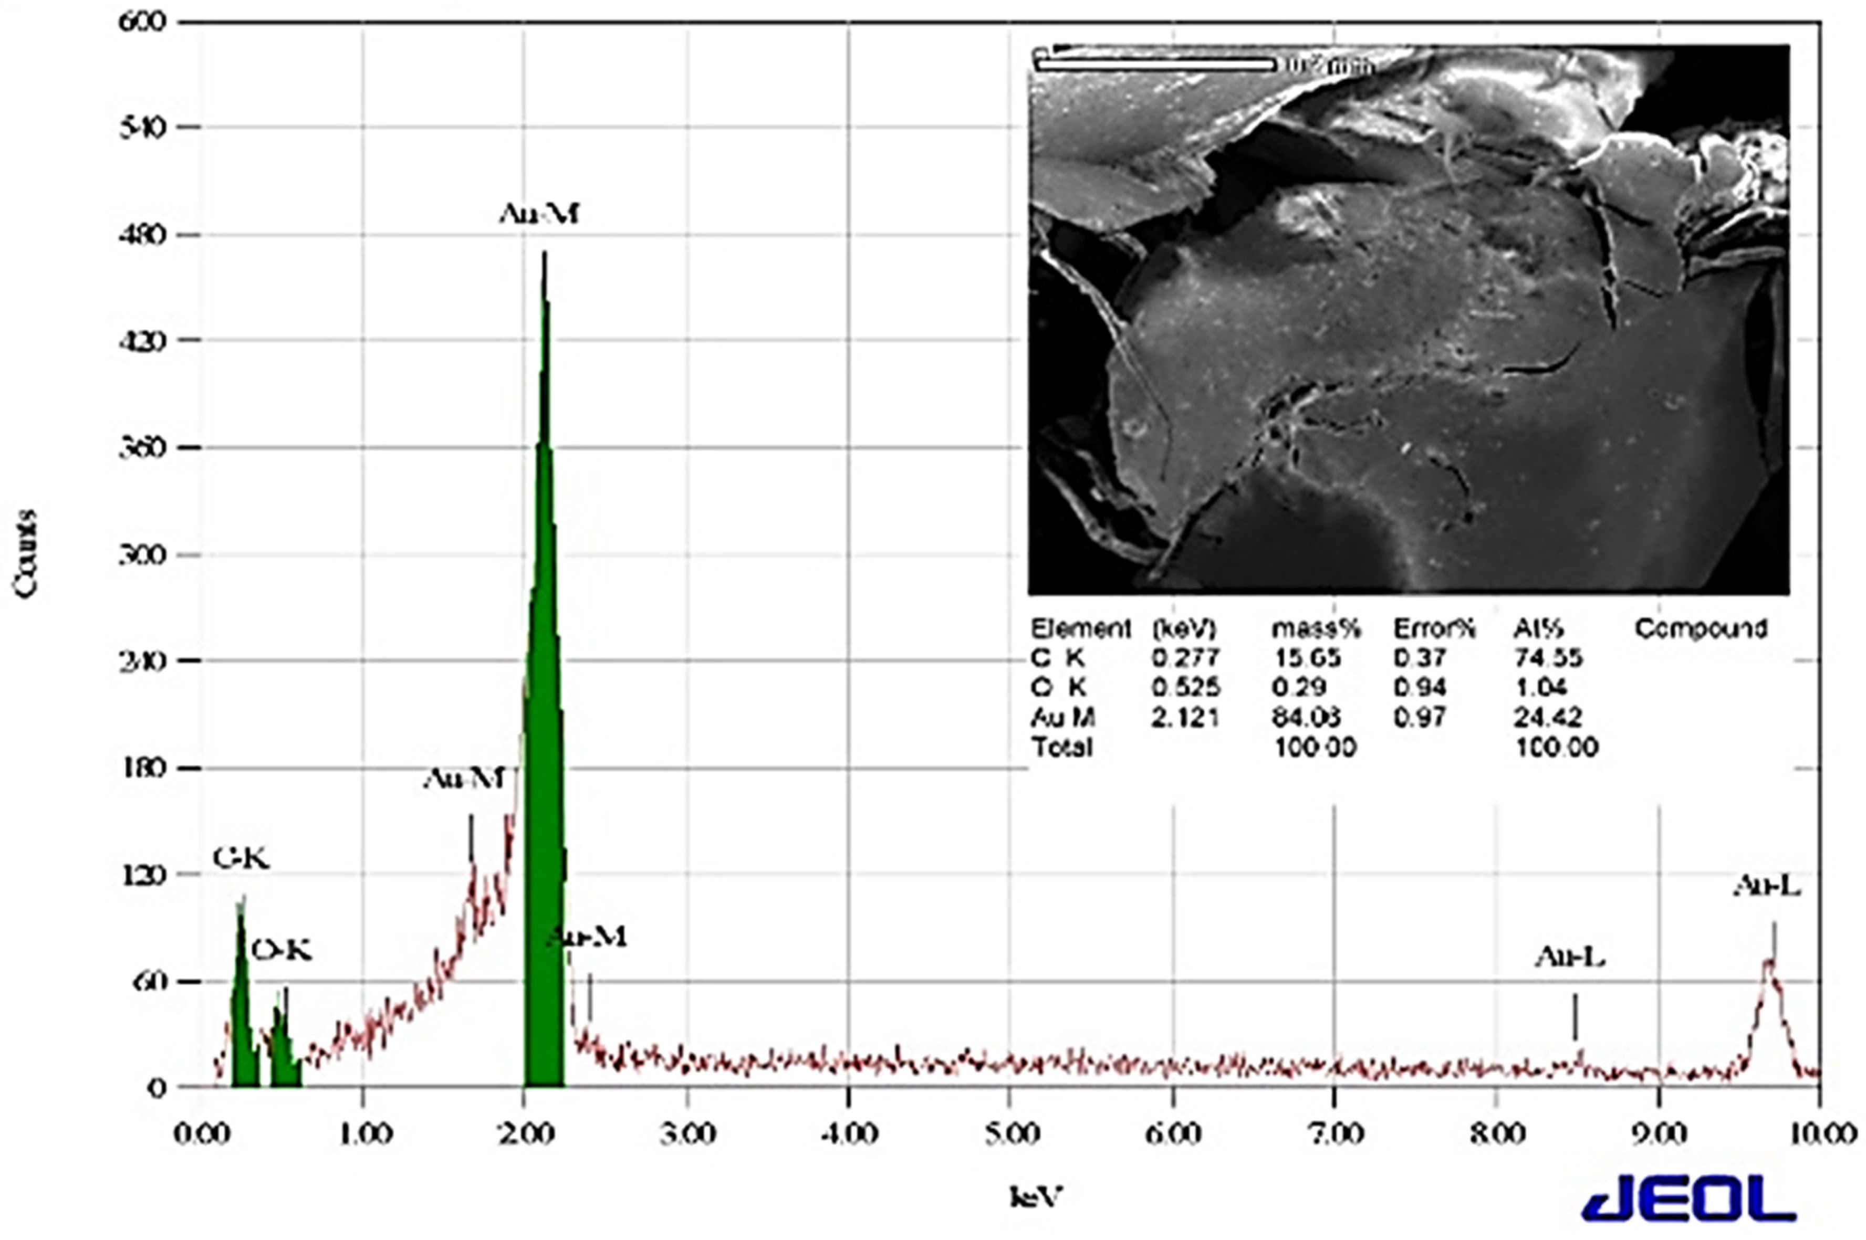Click the mass% value 84.03
The height and width of the screenshot is (1240, 1866).
coord(1307,717)
